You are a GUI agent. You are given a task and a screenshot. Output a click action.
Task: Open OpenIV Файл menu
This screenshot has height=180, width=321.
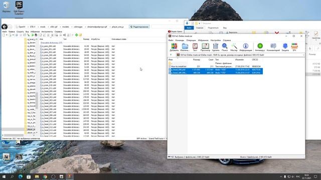click(5, 31)
